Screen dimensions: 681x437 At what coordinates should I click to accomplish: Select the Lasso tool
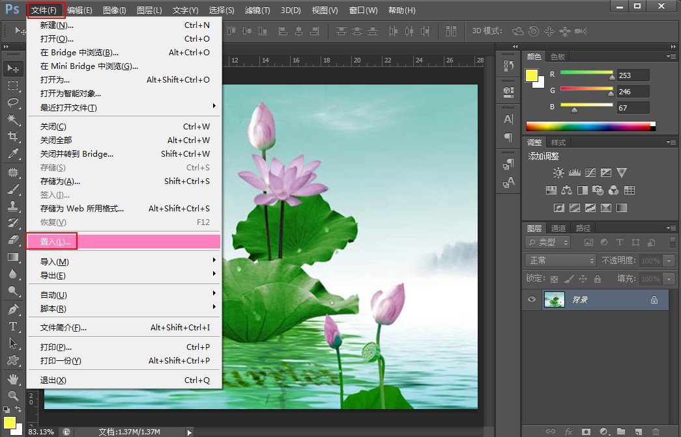click(12, 103)
